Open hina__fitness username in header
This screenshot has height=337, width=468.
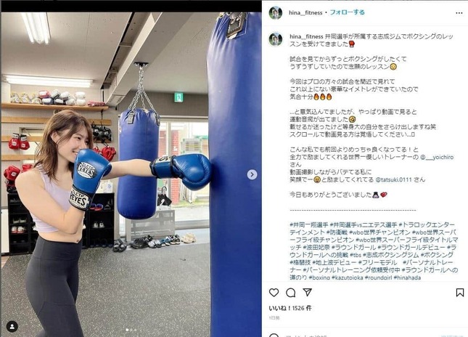[x=305, y=13]
